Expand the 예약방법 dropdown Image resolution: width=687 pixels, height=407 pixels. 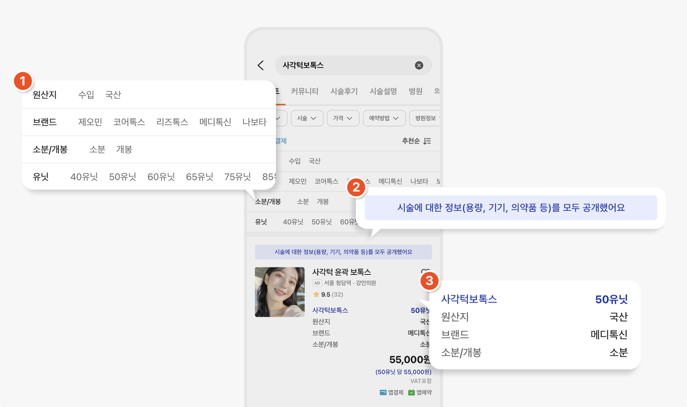(x=384, y=118)
